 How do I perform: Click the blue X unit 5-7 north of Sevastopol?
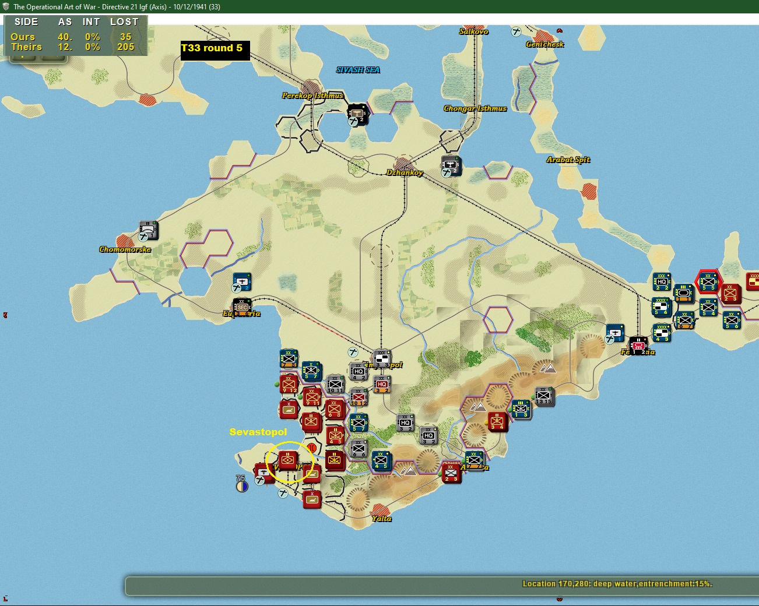coord(311,371)
